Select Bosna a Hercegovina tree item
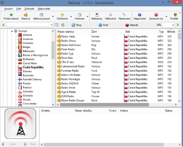 pyautogui.click(x=35, y=55)
